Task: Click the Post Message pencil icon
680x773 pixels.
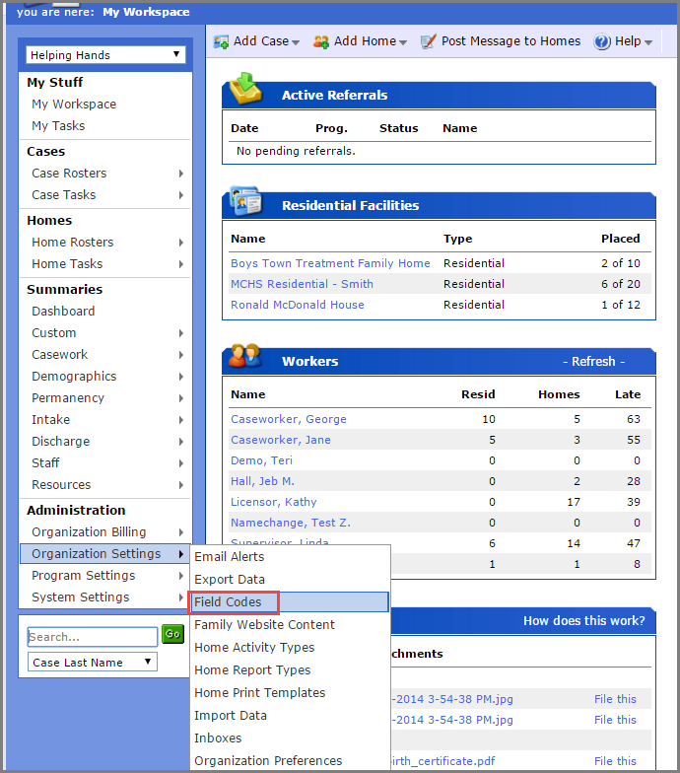Action: [428, 41]
